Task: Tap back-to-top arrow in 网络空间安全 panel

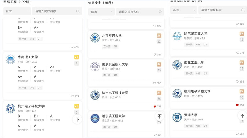Action: (242, 116)
